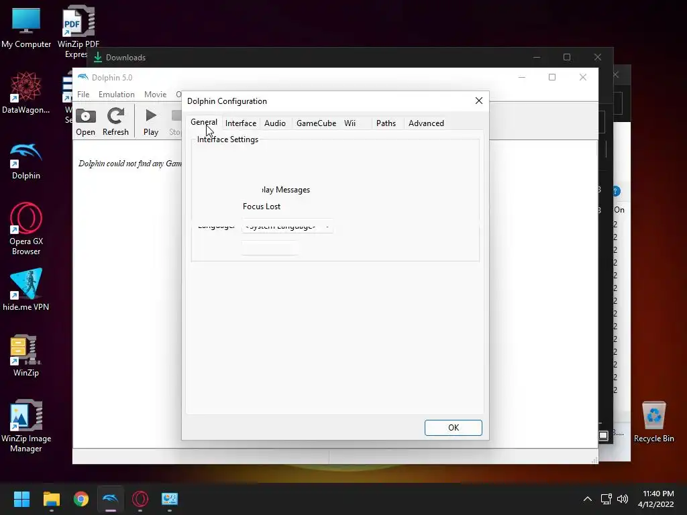The image size is (687, 515).
Task: Click the Dolphin logo in title bar
Action: 83,77
